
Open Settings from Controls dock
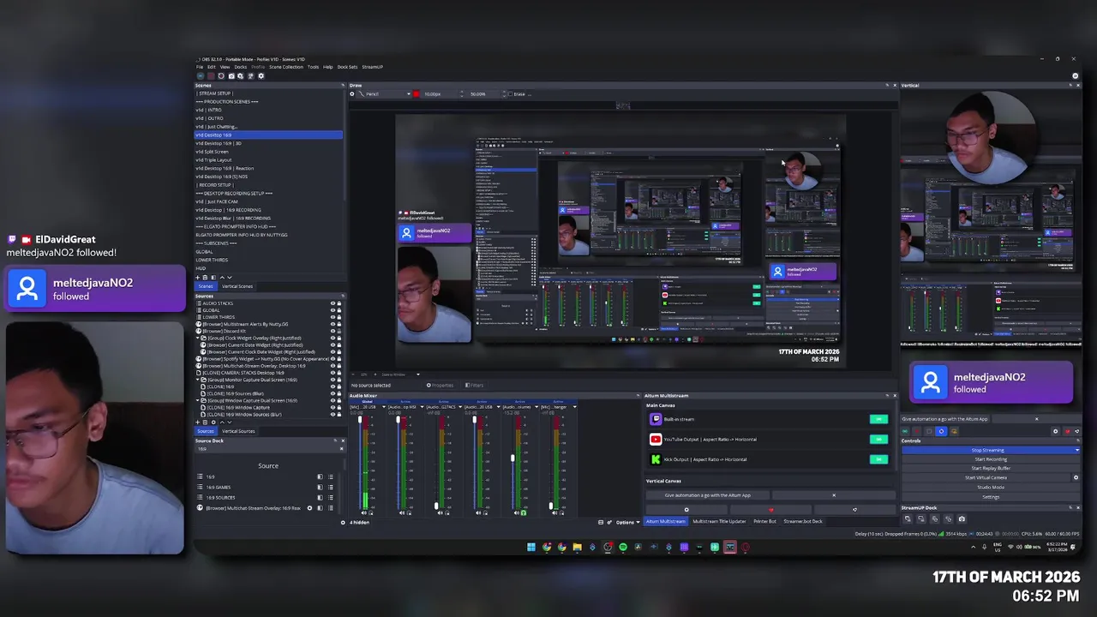tap(990, 497)
